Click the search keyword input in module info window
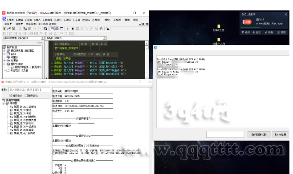Screen dimensions: 293x174 (x=29, y=89)
